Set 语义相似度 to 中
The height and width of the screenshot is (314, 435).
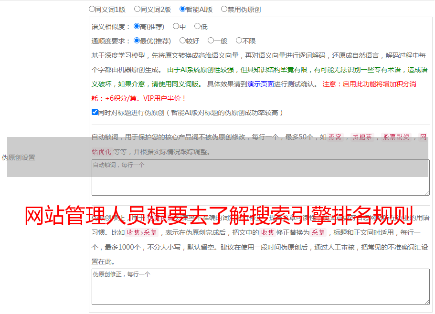point(176,26)
